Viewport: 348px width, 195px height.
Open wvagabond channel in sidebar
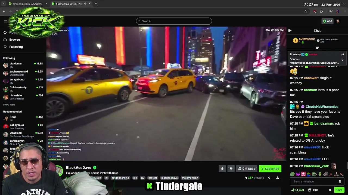(23, 81)
